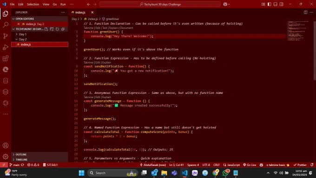Go forward in navigation history
Image resolution: width=316 pixels, height=178 pixels.
(x=95, y=4)
